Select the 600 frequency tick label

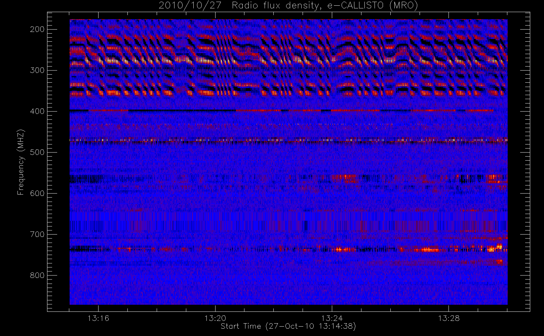pos(37,193)
